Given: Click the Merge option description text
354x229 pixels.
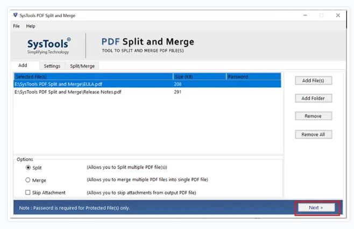Looking at the screenshot, I should click(147, 180).
